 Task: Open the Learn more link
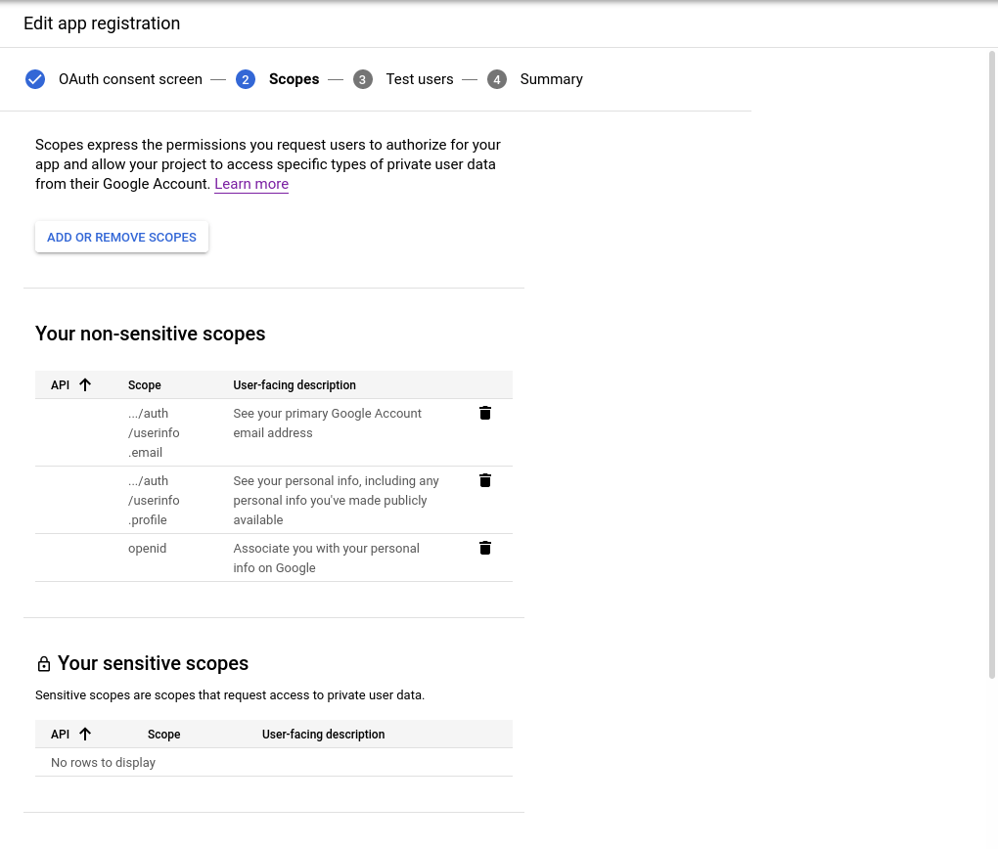pos(251,184)
